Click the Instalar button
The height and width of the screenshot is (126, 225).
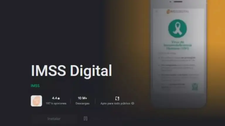pos(54,119)
